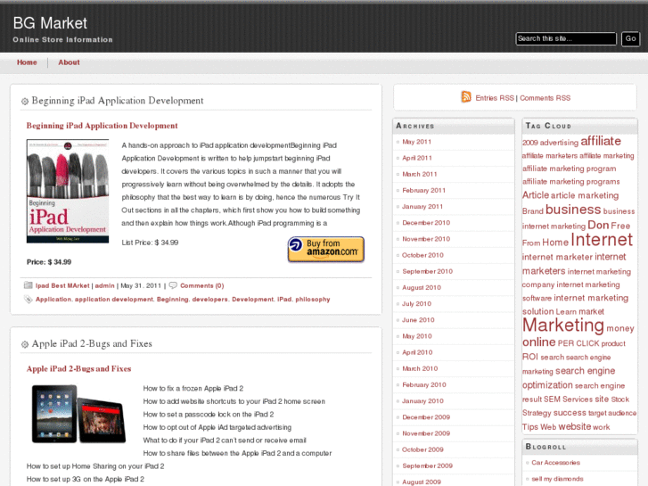Open the red Apple iPad 2-Bugs and Fixes link
Viewport: 648px width, 486px height.
coord(79,369)
